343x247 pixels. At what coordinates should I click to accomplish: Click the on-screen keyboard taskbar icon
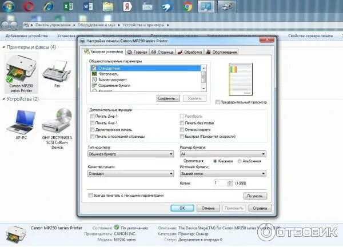147,6
